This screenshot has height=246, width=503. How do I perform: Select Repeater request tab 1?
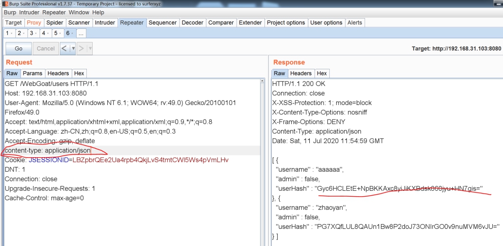tap(7, 33)
